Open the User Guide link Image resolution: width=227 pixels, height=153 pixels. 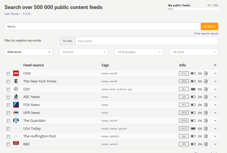[x=11, y=14]
